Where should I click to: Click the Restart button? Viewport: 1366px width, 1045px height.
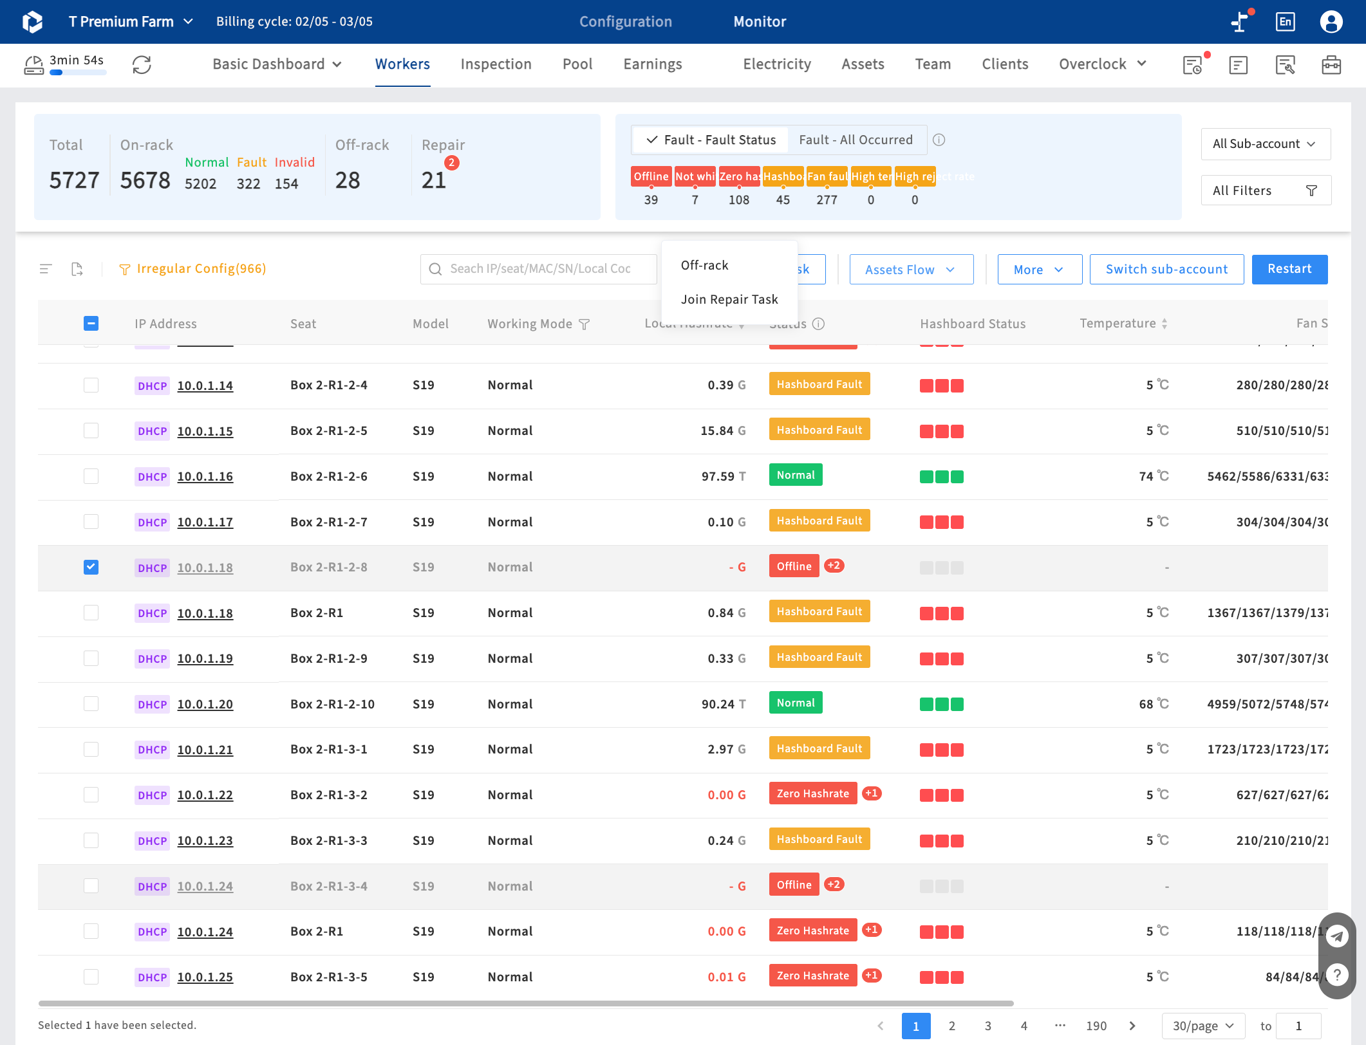(1289, 269)
